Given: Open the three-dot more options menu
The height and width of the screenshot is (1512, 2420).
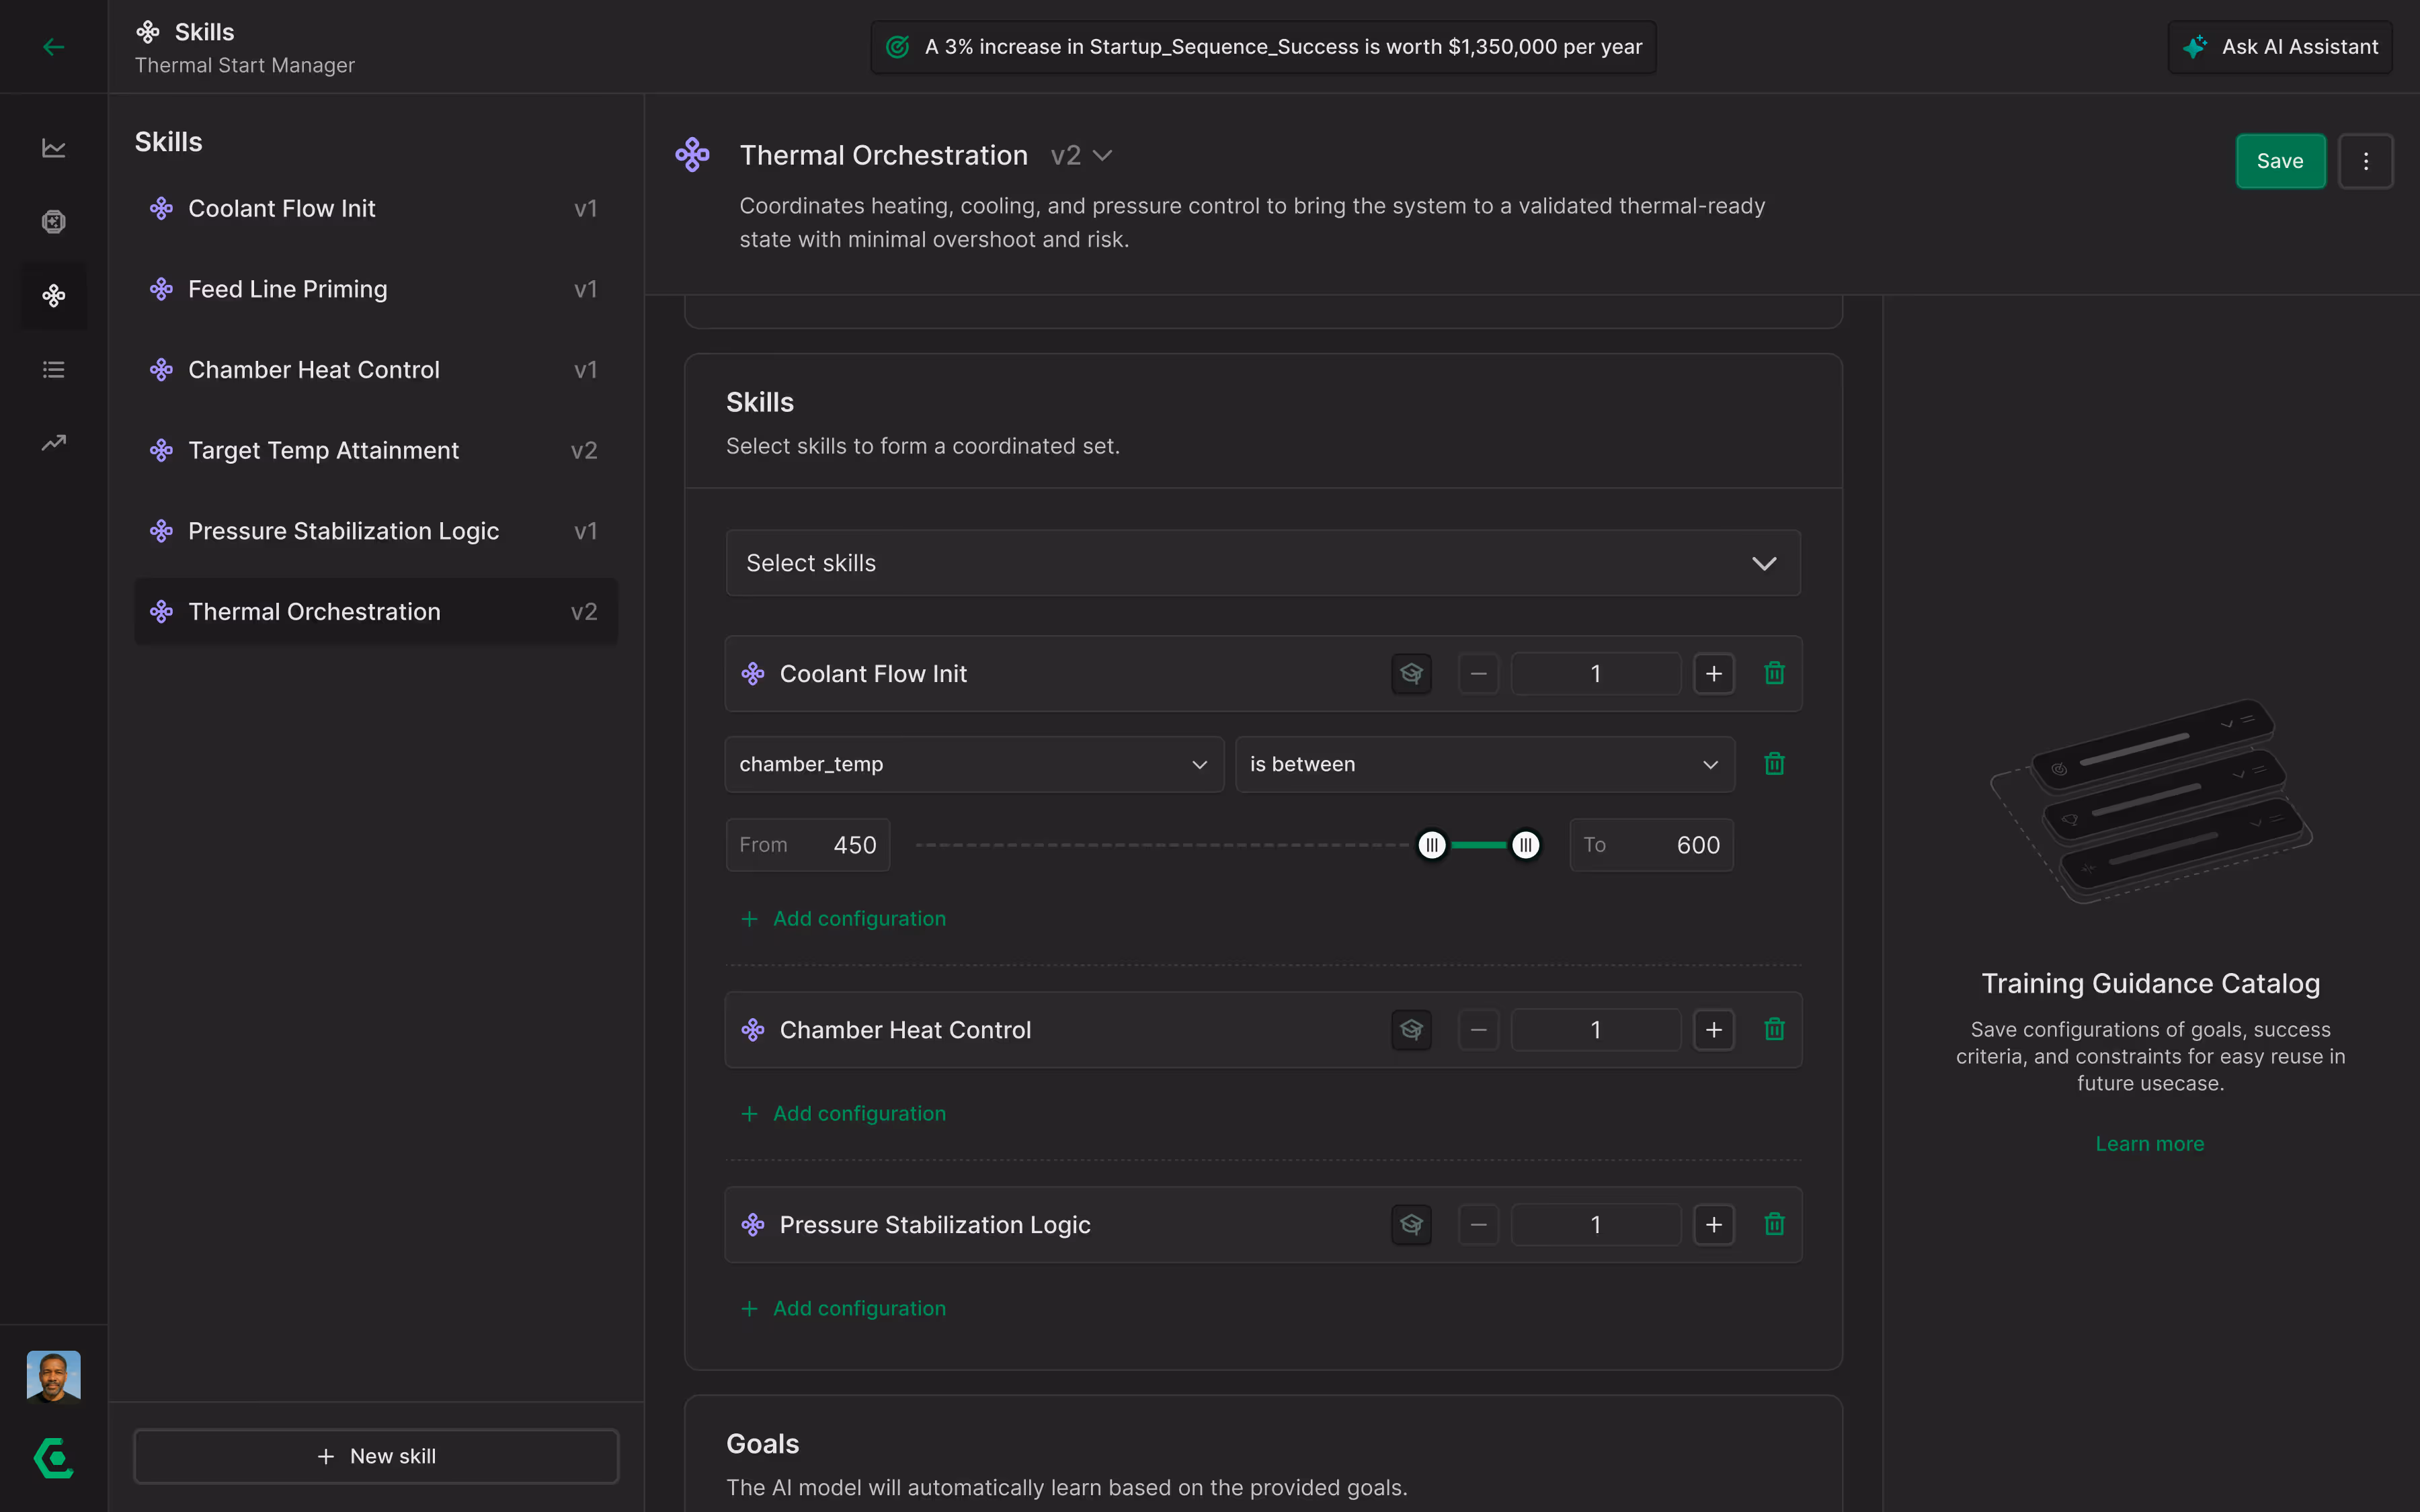Looking at the screenshot, I should coord(2365,161).
